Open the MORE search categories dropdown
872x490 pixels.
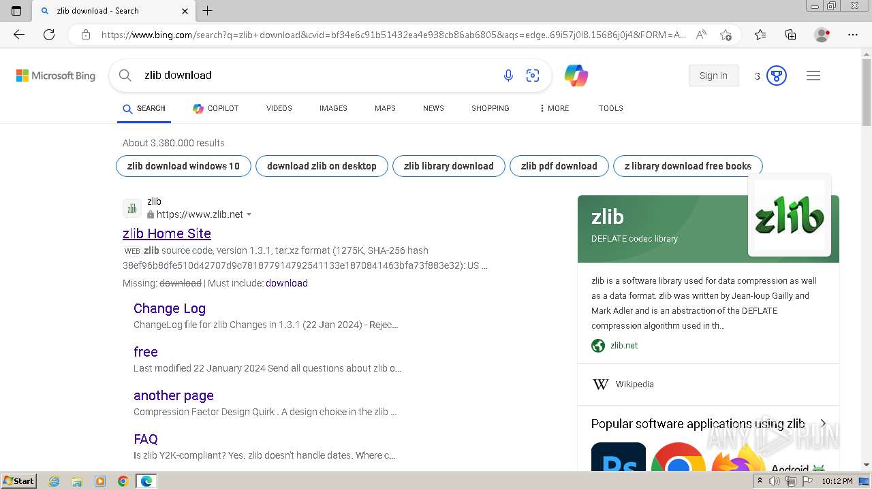pos(554,108)
